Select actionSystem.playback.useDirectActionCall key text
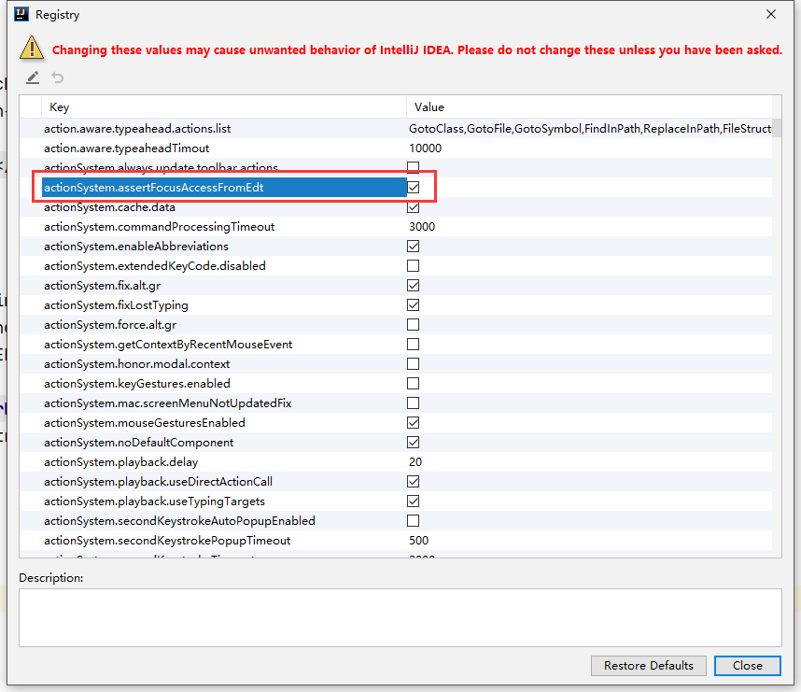 pyautogui.click(x=159, y=482)
